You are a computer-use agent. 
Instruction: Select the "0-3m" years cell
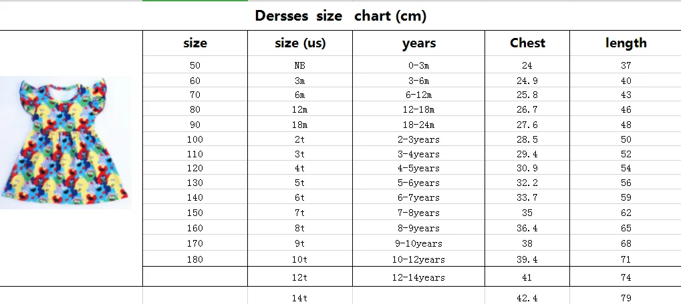tap(419, 66)
